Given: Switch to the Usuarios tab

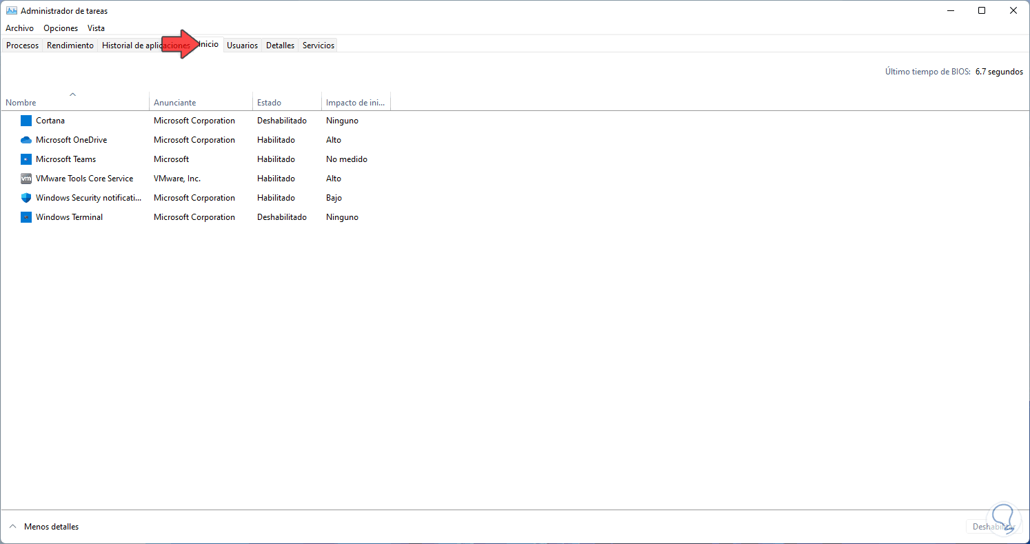Looking at the screenshot, I should [x=243, y=46].
